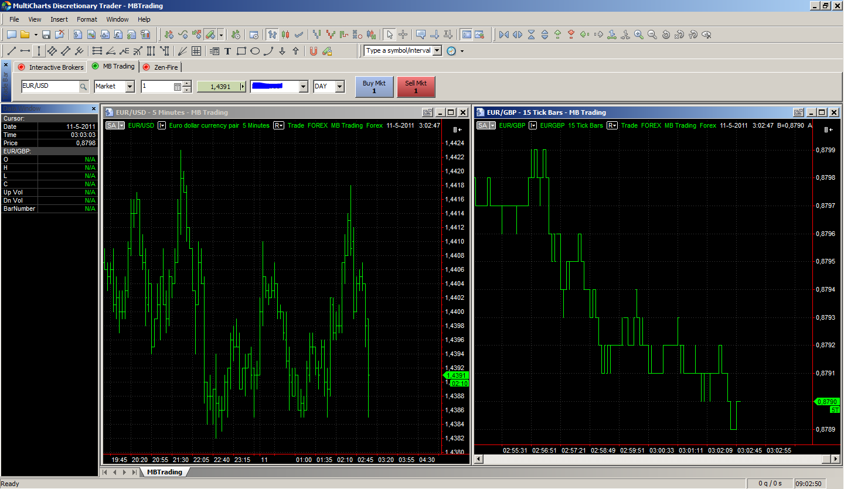Select the vertical line drawing tool
Screen dimensions: 844x489
coord(38,51)
